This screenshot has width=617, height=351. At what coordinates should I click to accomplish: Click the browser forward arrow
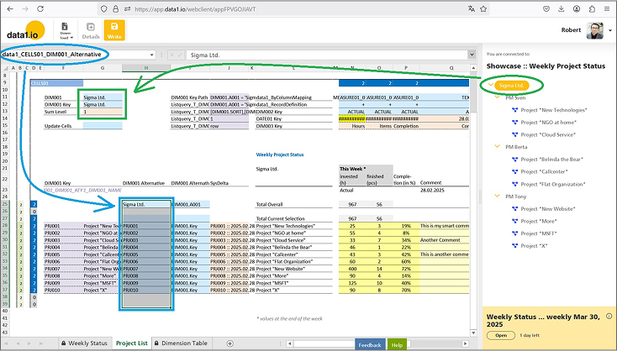[25, 8]
